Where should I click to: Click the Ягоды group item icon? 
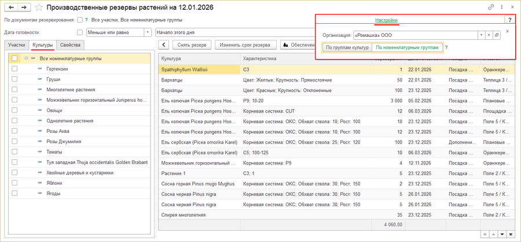(x=40, y=193)
